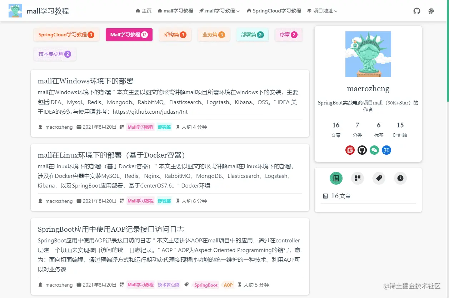This screenshot has width=449, height=298.
Task: Open article SpringBoot应用中使用AOP记录接口访问日志
Action: tap(111, 229)
